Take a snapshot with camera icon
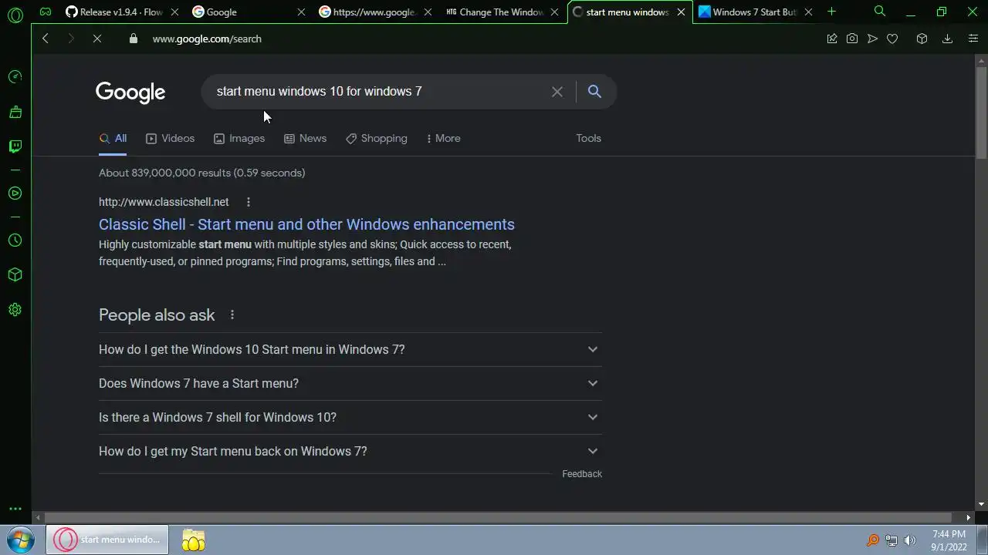The width and height of the screenshot is (988, 555). click(852, 39)
